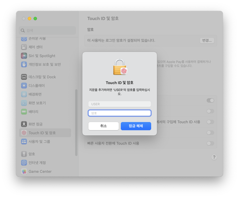Select the 배터리 icon
The width and height of the screenshot is (239, 198).
coord(24,112)
